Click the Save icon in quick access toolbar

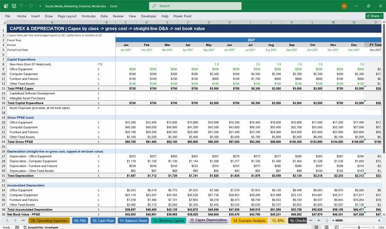[14, 6]
